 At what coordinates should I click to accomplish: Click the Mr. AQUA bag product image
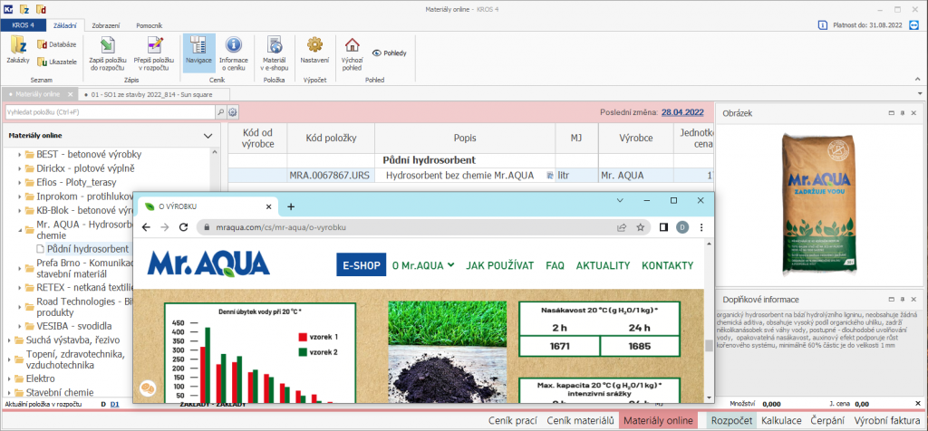point(818,206)
